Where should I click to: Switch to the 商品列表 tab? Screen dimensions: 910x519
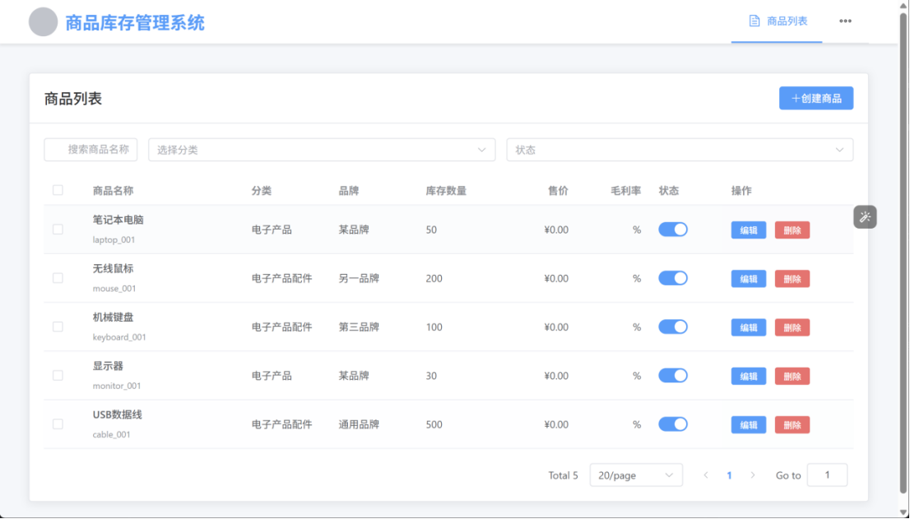tap(776, 21)
